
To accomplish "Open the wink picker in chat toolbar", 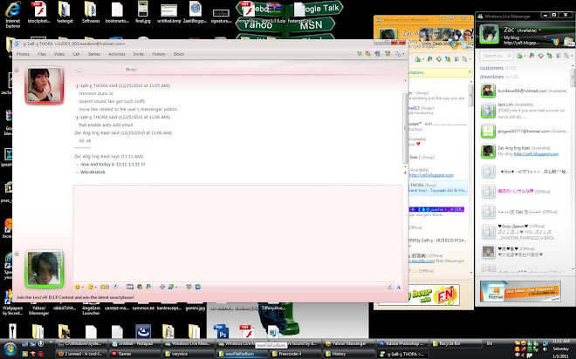I will point(91,287).
